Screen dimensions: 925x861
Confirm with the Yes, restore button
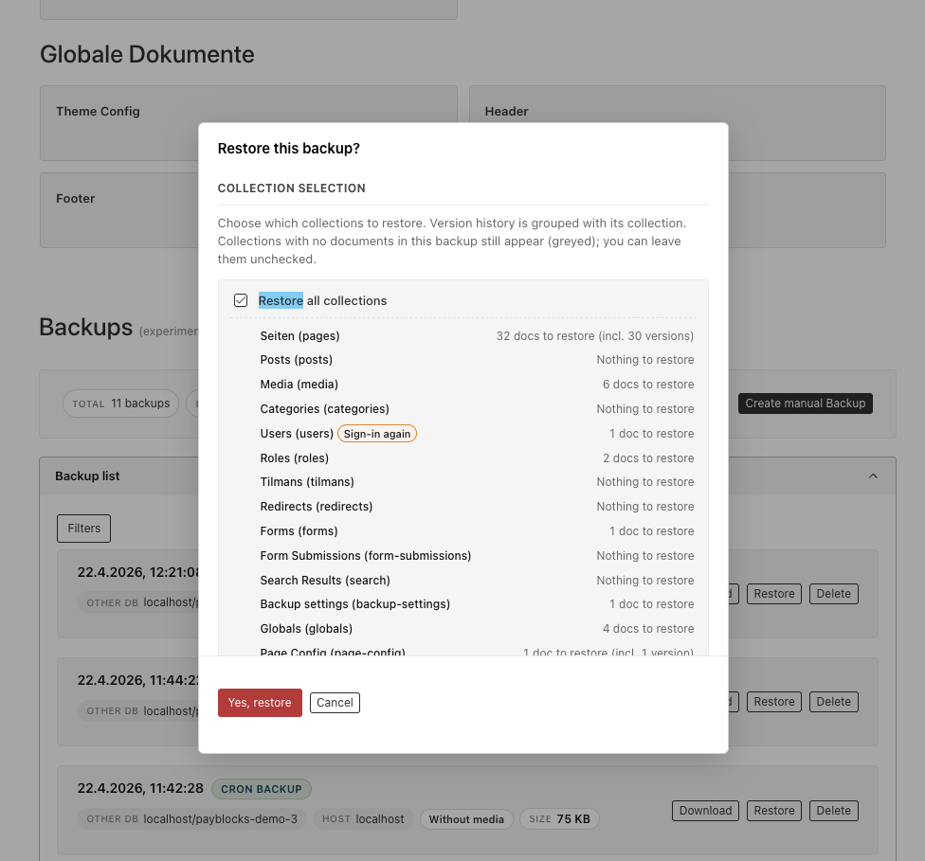click(260, 703)
